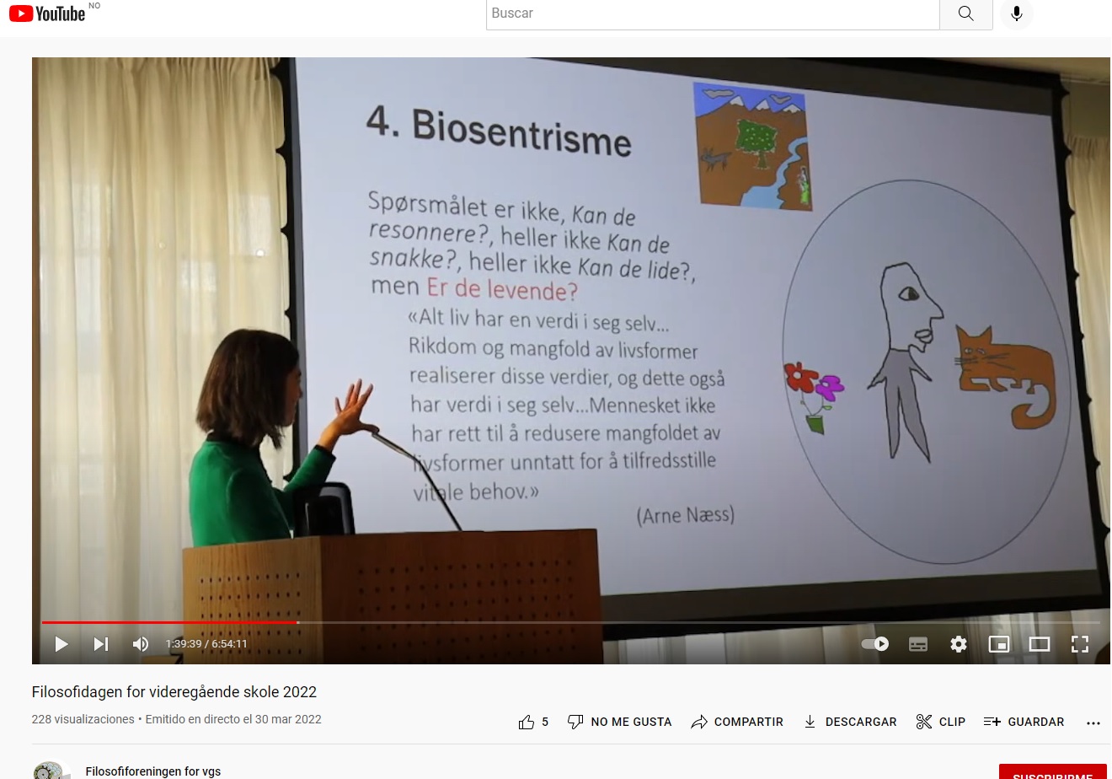Viewport: 1112px width, 779px height.
Task: Open the Clip tool
Action: (x=940, y=722)
